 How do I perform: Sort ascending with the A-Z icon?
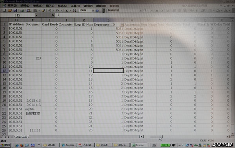click(75, 11)
